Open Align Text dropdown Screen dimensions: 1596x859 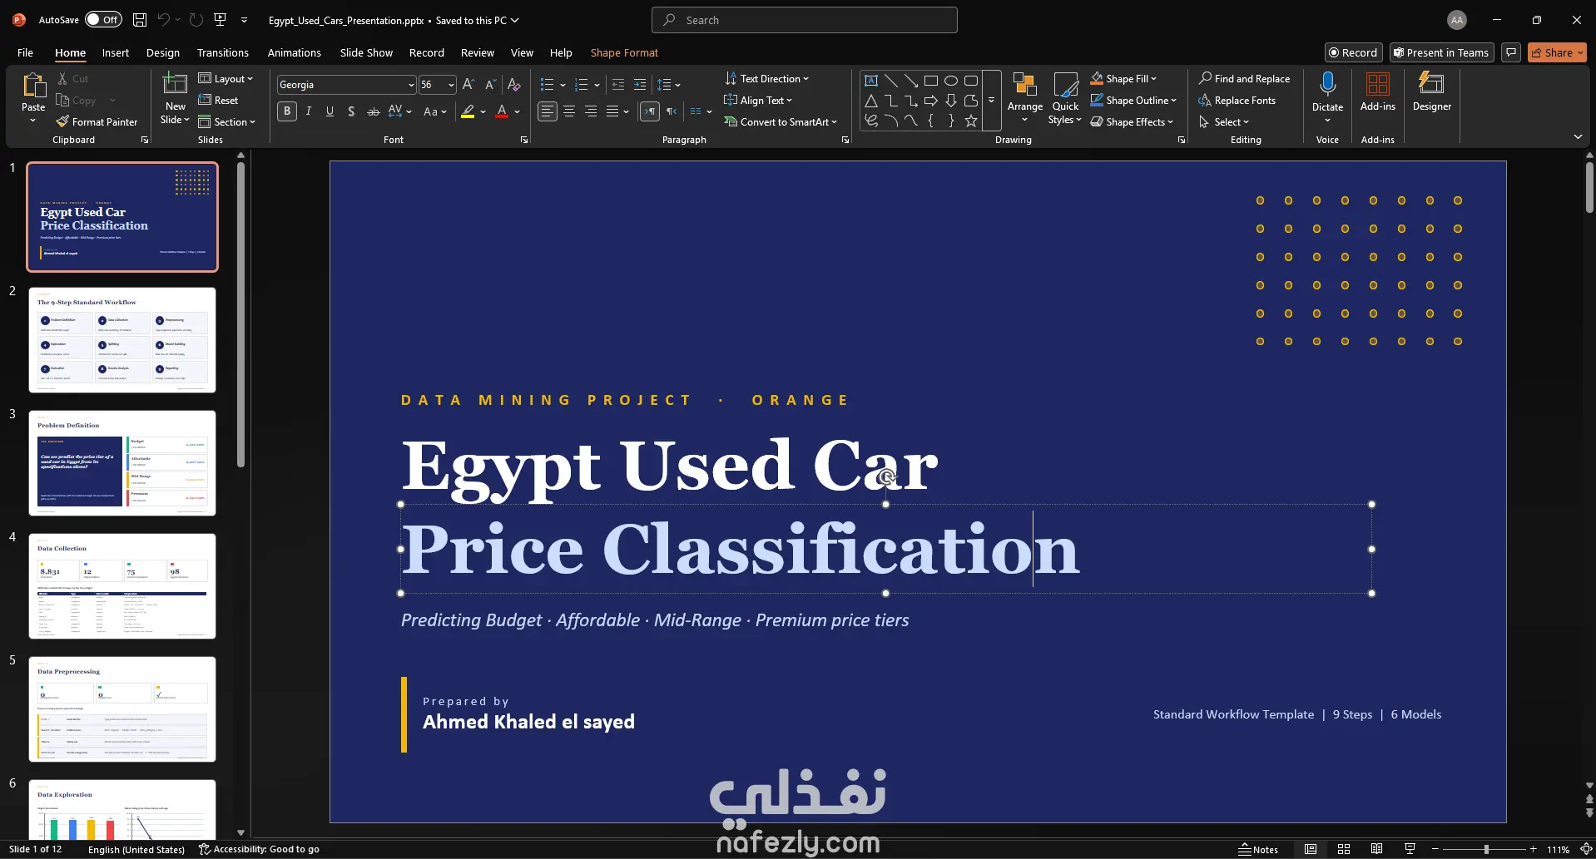pyautogui.click(x=758, y=100)
